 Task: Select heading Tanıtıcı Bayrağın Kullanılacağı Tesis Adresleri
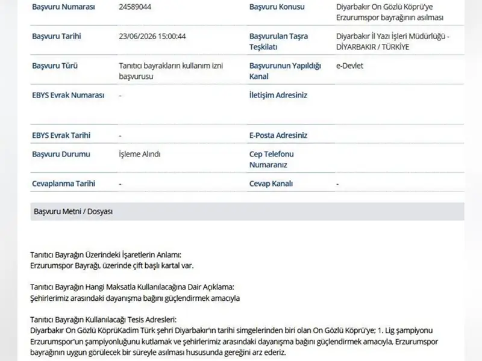click(x=103, y=319)
